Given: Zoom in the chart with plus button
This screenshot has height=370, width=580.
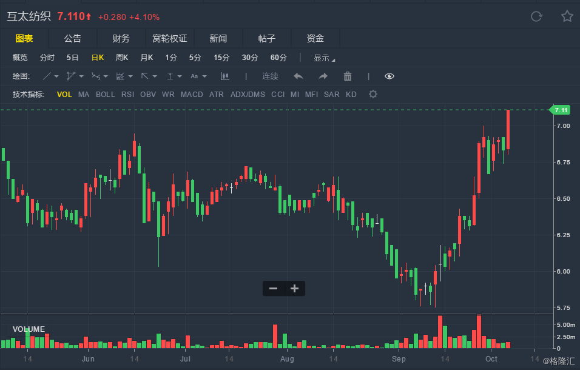Looking at the screenshot, I should (x=294, y=288).
